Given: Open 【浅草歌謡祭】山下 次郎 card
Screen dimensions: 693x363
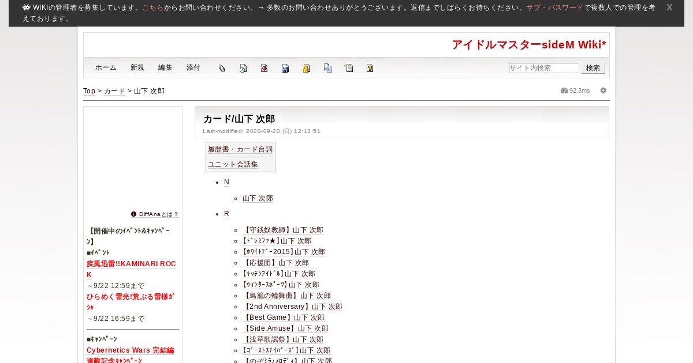Looking at the screenshot, I should tap(283, 339).
